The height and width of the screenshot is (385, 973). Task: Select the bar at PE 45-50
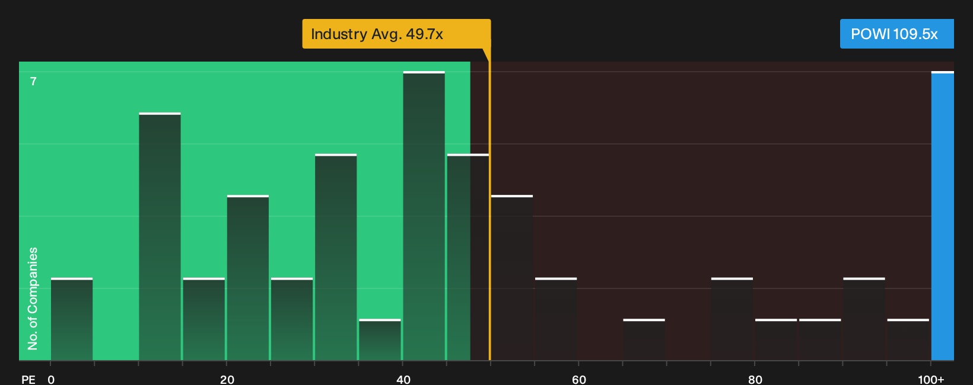tap(468, 257)
